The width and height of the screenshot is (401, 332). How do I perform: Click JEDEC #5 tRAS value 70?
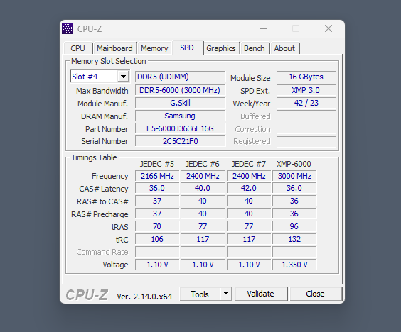pyautogui.click(x=157, y=226)
